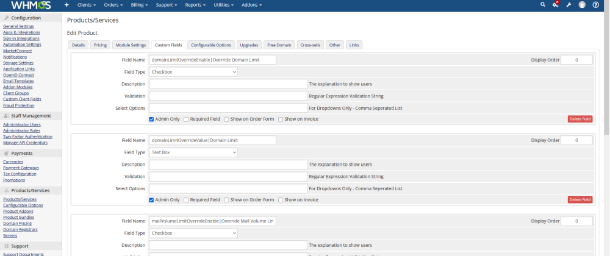Open Field Type dropdown for mailVolumeLimitOverrideEnable

pos(193,233)
